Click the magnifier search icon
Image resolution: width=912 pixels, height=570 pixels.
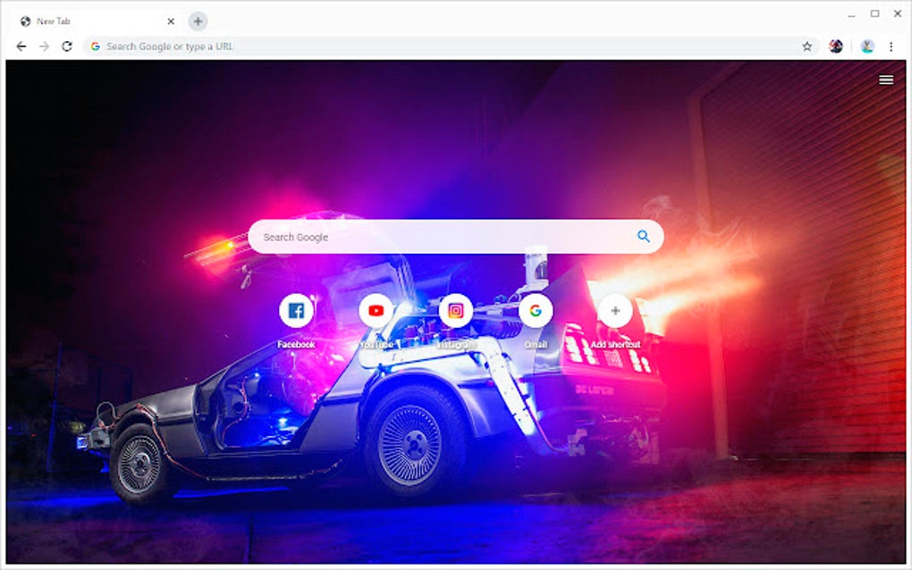click(x=643, y=237)
